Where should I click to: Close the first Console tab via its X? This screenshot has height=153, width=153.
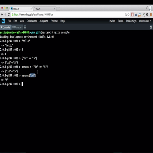[2, 27]
